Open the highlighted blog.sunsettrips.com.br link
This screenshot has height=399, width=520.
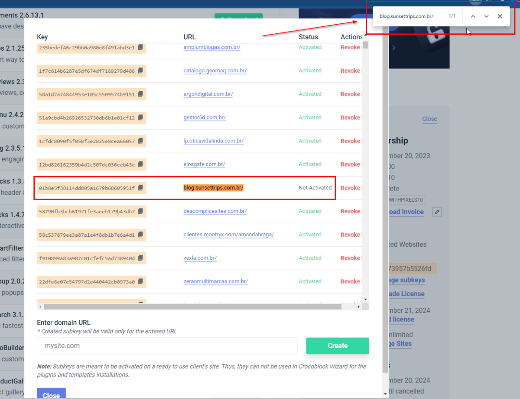coord(213,188)
